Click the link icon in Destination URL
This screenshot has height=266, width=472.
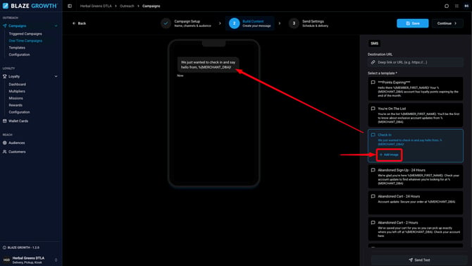pyautogui.click(x=373, y=62)
